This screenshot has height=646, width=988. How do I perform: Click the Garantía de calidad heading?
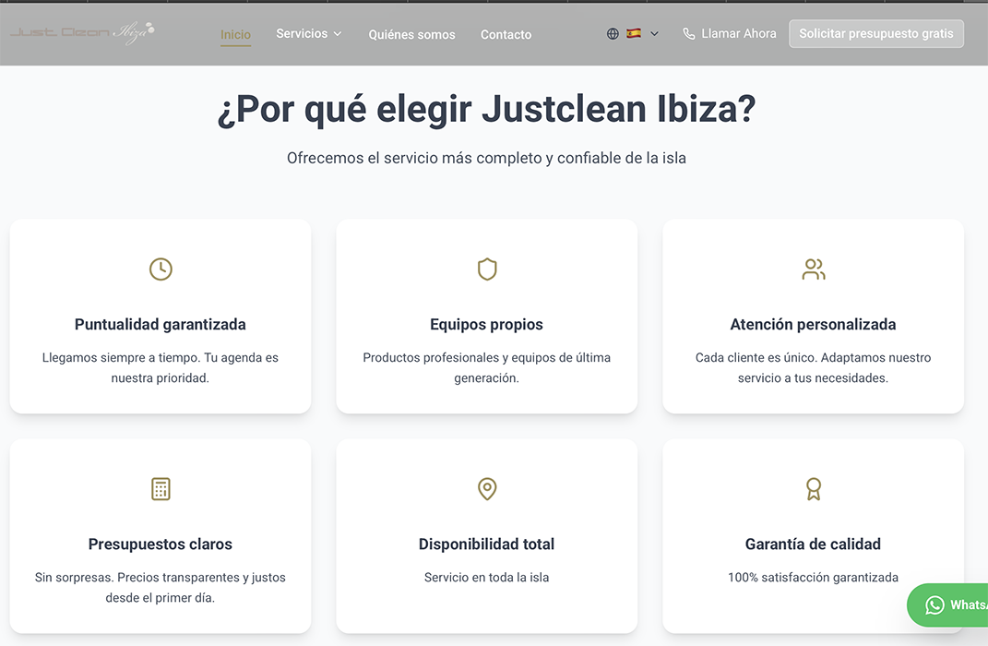(813, 544)
